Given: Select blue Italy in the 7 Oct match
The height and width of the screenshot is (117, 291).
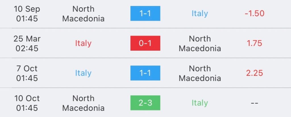Looking at the screenshot, I should pos(83,73).
